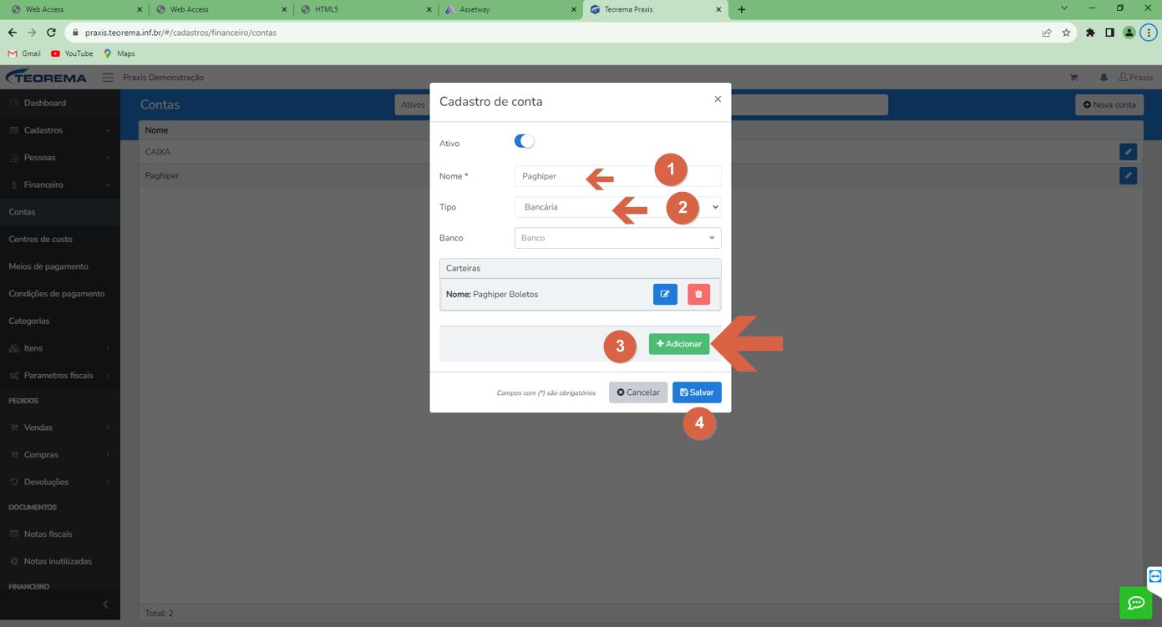Open the notifications bell
Viewport: 1162px width, 627px height.
point(1104,78)
